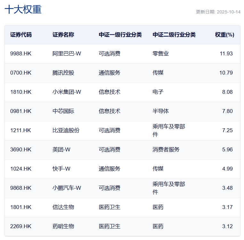Select the 中芯国际 name cell
244x240 pixels.
(63, 111)
